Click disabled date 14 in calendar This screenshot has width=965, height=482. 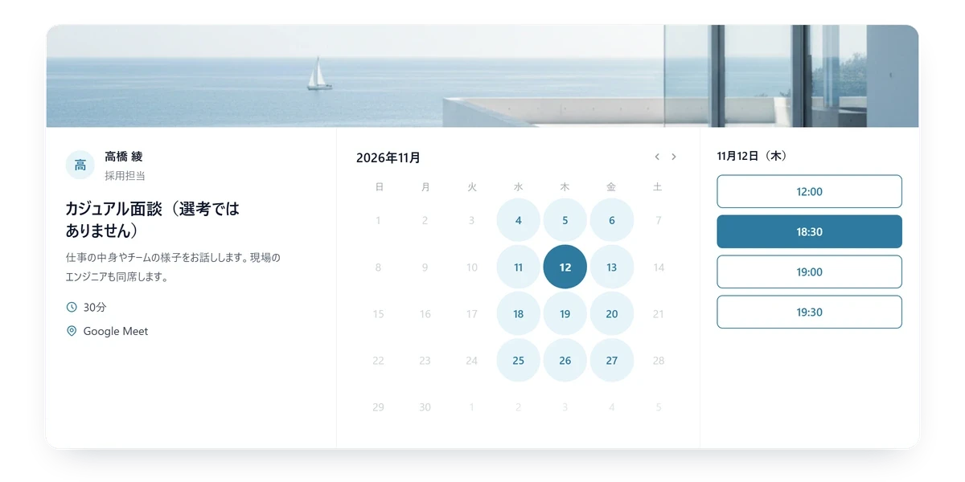point(659,267)
